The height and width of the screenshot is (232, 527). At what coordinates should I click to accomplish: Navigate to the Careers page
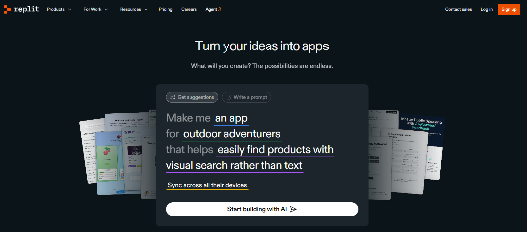coord(189,9)
